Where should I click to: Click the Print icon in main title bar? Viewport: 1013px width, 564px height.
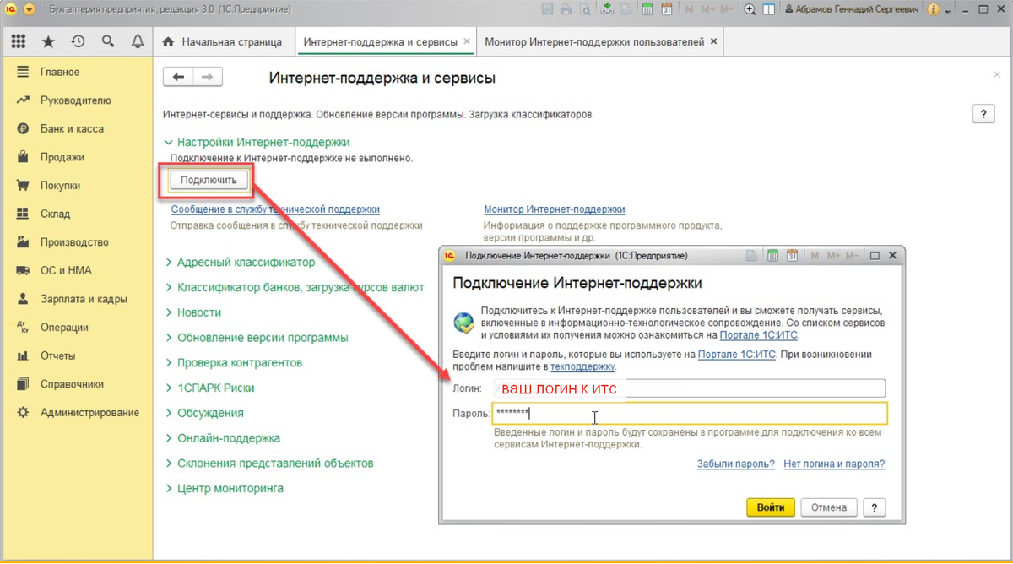click(x=566, y=9)
